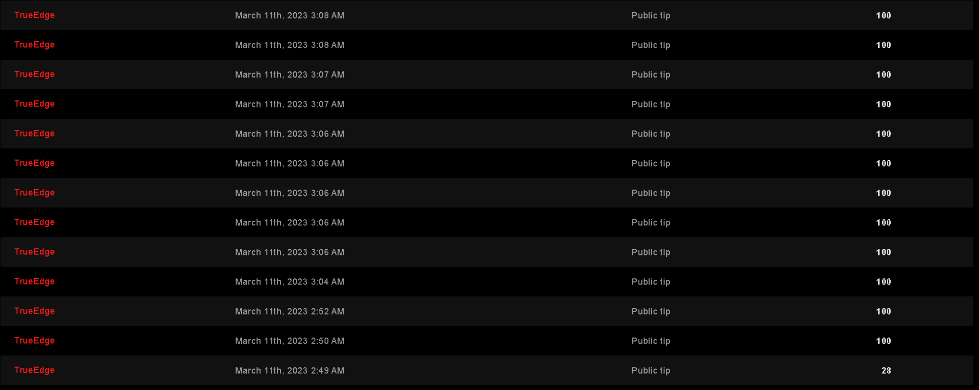Click the 100 amount on the 2:52 AM row
Image resolution: width=979 pixels, height=390 pixels.
point(883,311)
